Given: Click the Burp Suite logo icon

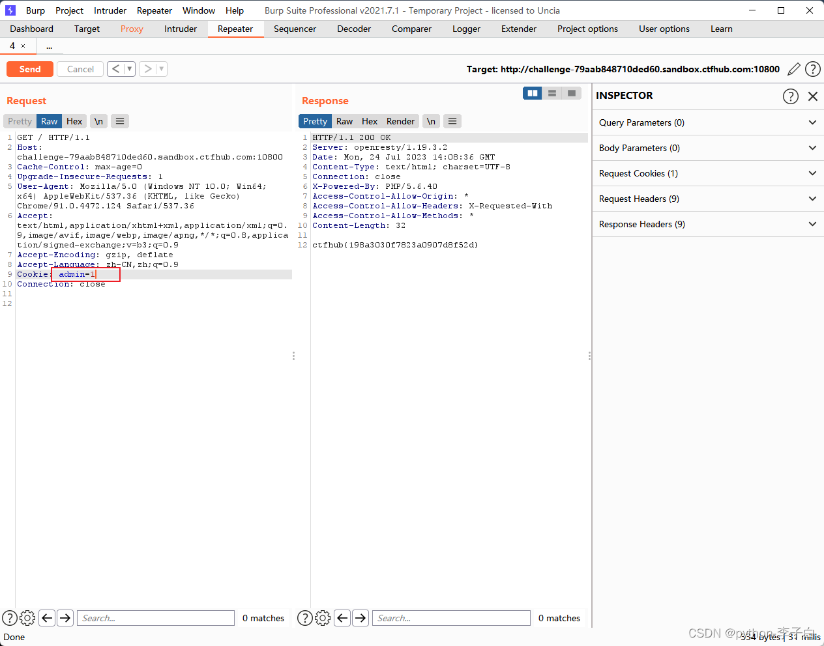Looking at the screenshot, I should click(9, 10).
